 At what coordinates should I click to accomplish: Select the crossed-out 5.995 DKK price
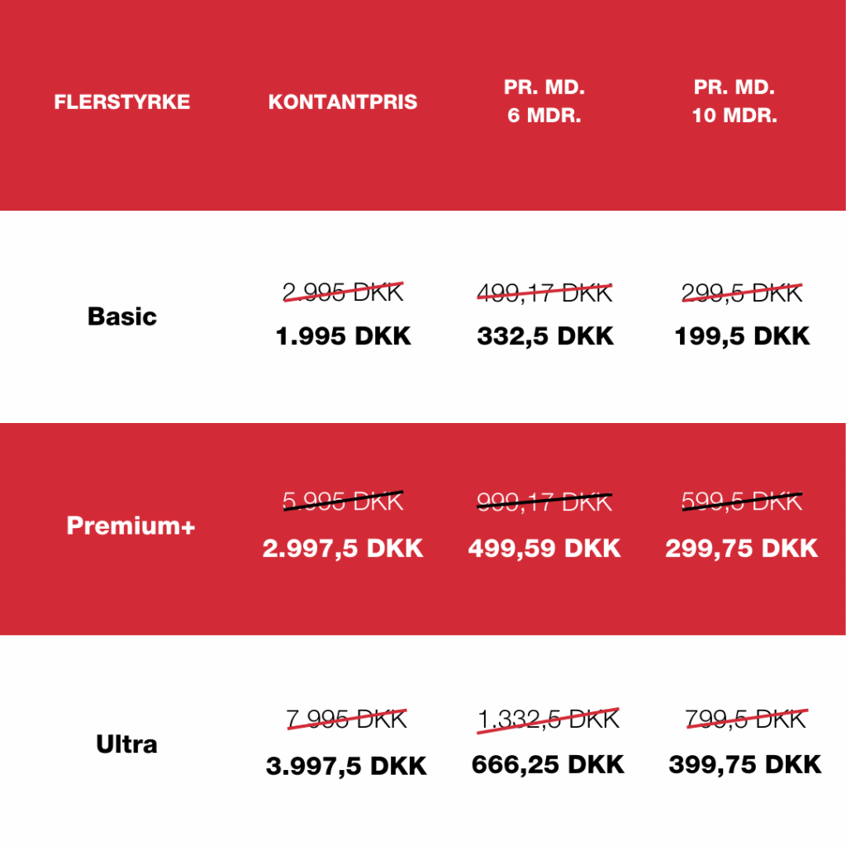click(343, 501)
